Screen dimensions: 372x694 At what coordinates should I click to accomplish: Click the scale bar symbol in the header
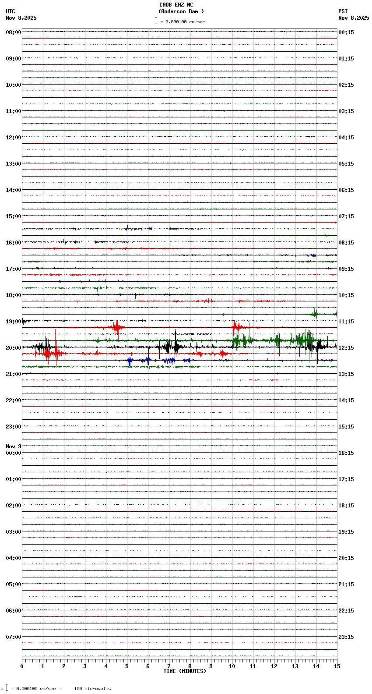tap(156, 21)
